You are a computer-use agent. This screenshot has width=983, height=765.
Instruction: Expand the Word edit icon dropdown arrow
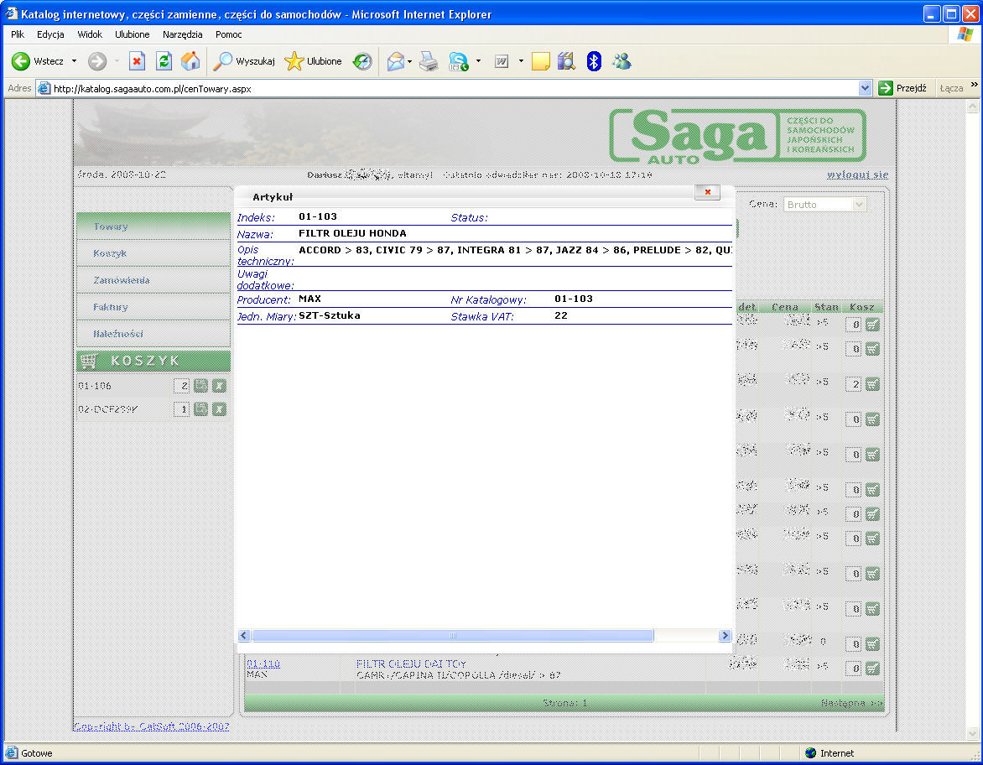pos(521,61)
